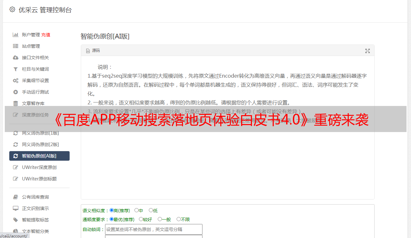Viewport: 411px width, 238px height.
Task: Click the 说明： text in the editor
Action: [x=105, y=67]
